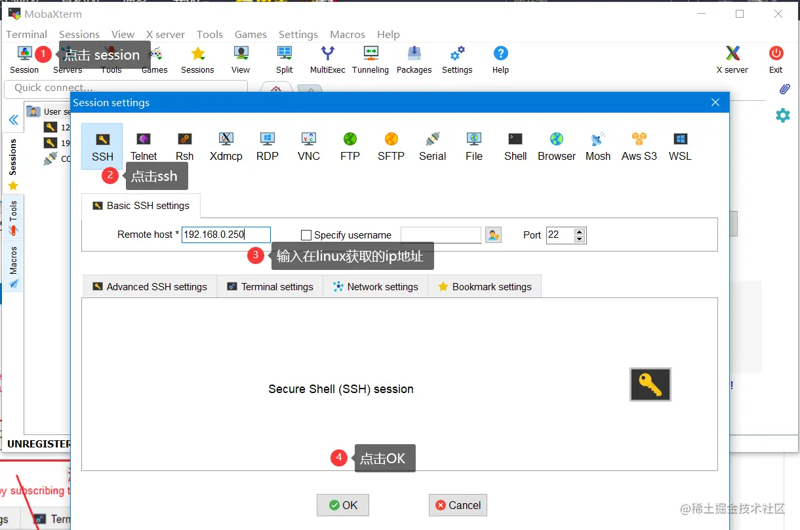Close the Session settings dialog
Image resolution: width=800 pixels, height=530 pixels.
coord(715,102)
